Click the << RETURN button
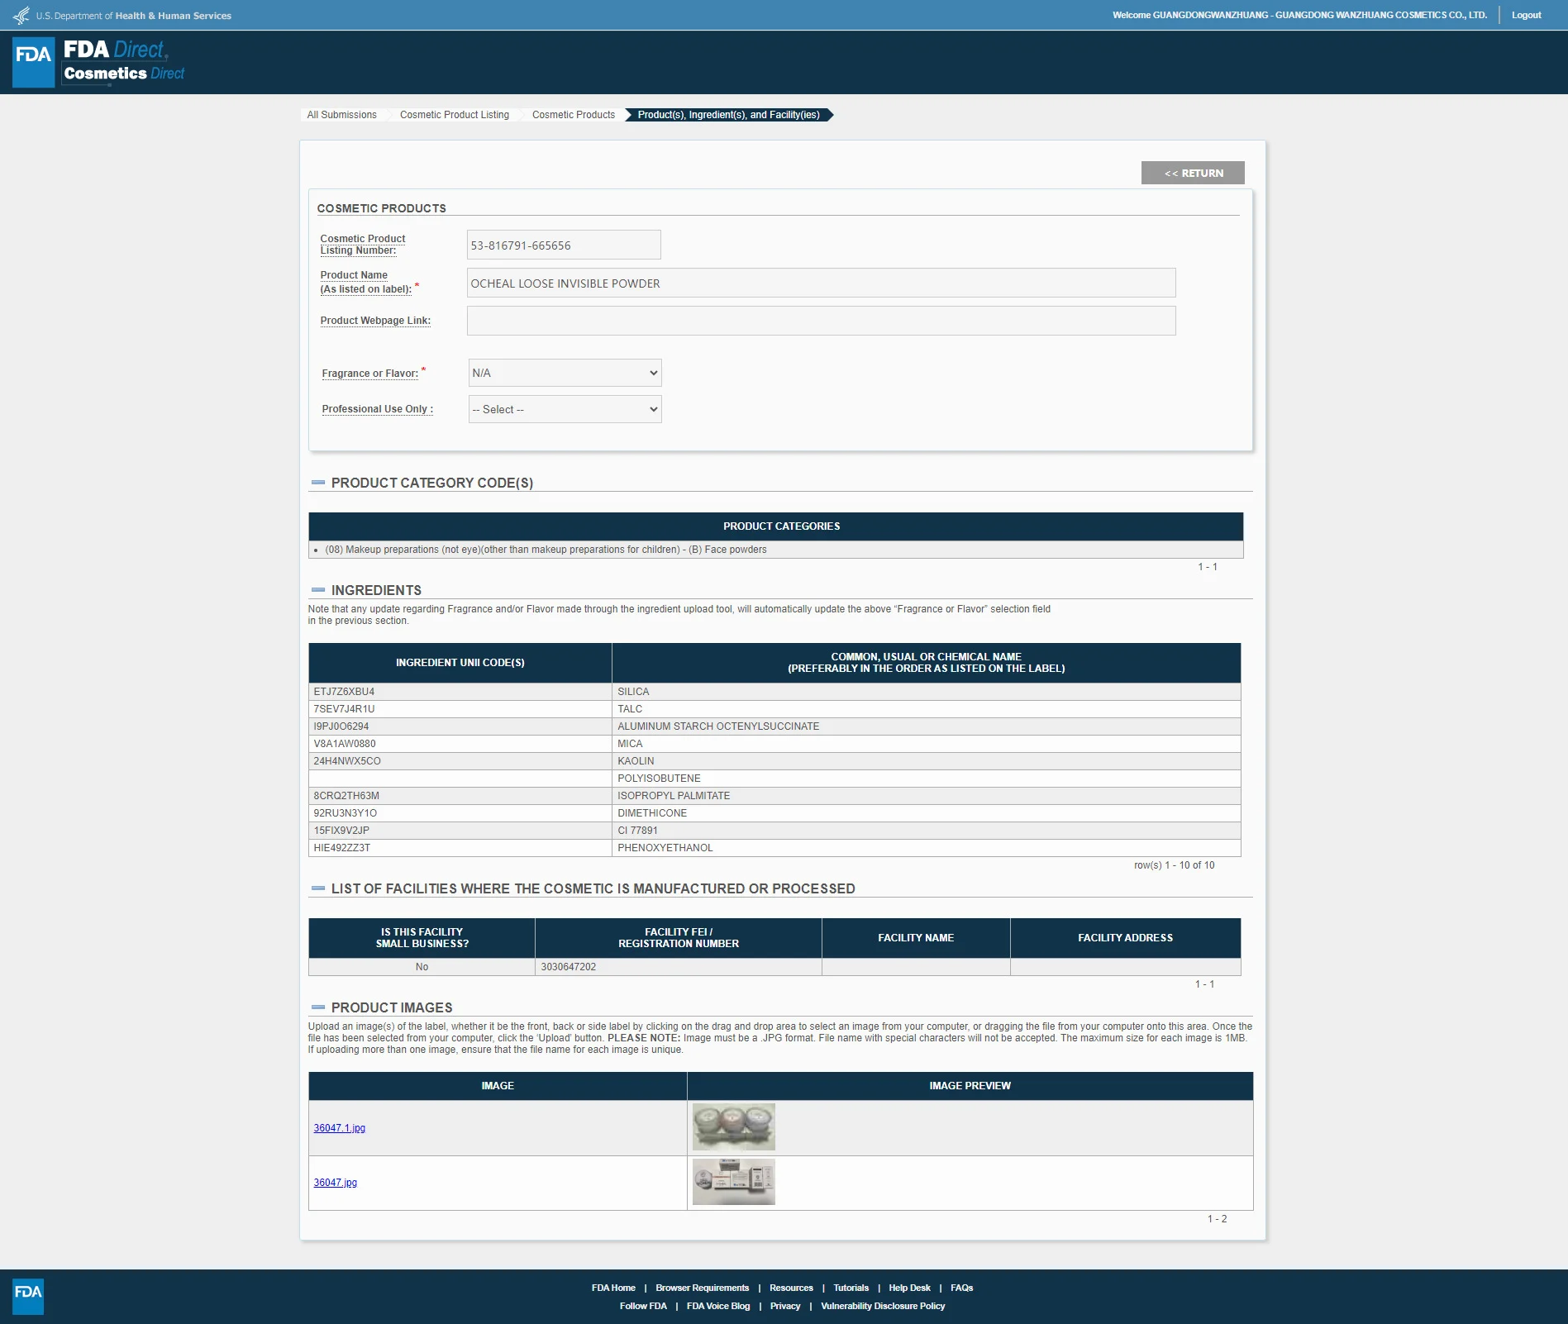This screenshot has width=1568, height=1324. pyautogui.click(x=1193, y=173)
